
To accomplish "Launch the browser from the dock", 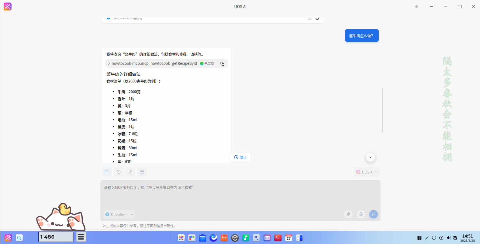I will [x=214, y=238].
